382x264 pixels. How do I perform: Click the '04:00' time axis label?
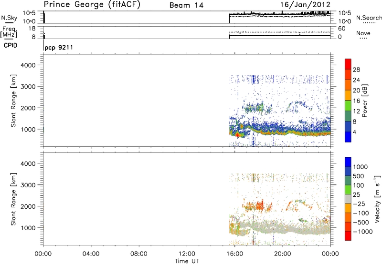(91, 254)
